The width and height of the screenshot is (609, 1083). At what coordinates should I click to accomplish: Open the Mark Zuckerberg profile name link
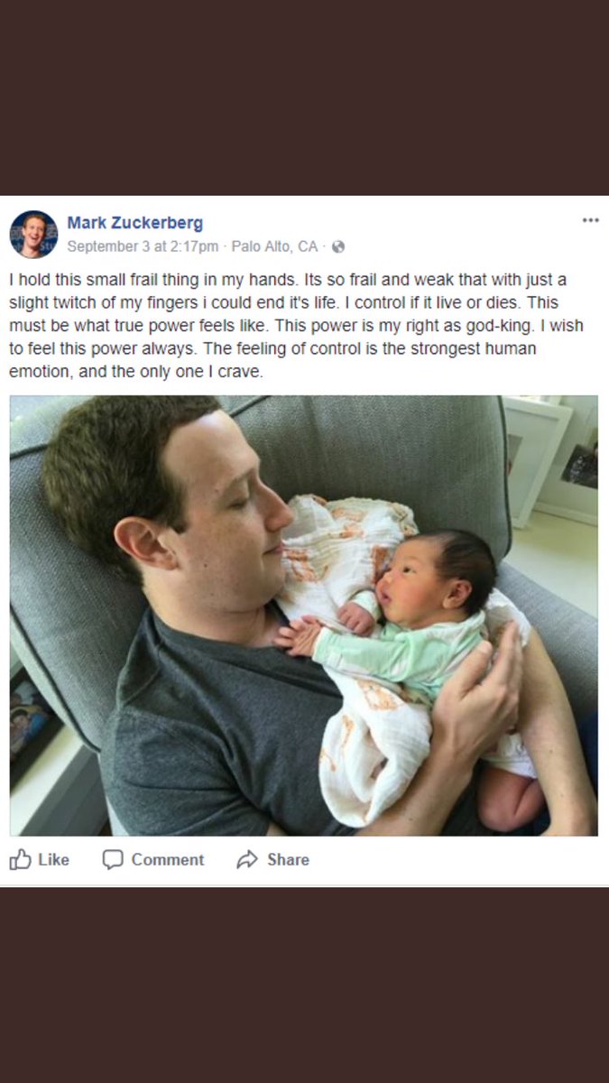point(134,223)
